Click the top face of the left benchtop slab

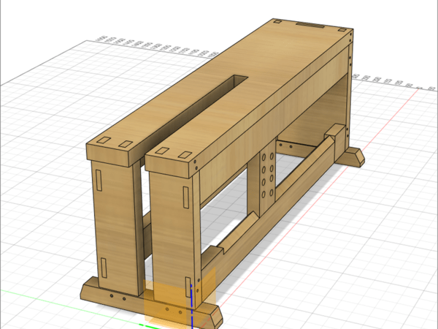pyautogui.click(x=175, y=102)
